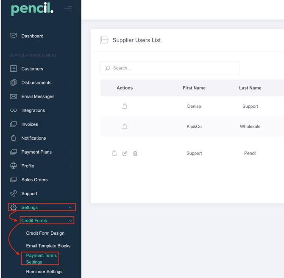Viewport: 284px width, 278px height.
Task: Click the Integrations infinity icon
Action: pyautogui.click(x=14, y=110)
